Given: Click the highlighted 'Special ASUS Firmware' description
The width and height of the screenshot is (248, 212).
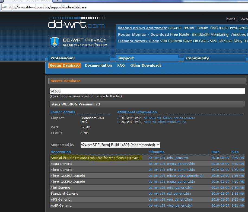Looking at the screenshot, I should pos(95,158).
